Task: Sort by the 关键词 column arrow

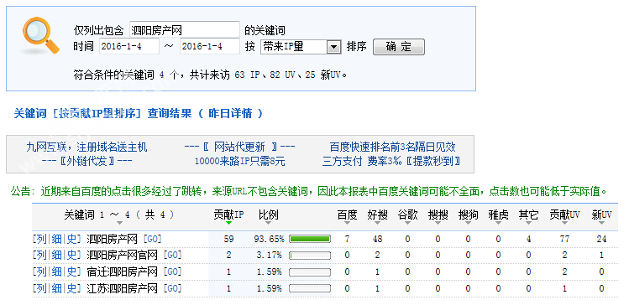Action: pos(119,223)
